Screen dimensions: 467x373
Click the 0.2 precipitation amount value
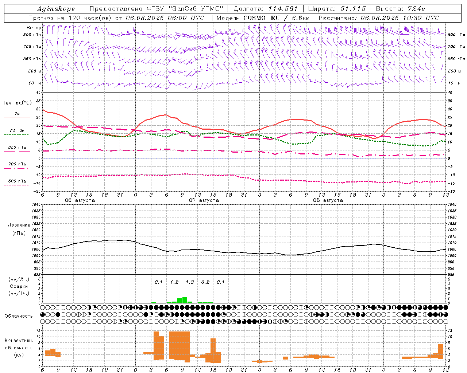(x=205, y=282)
